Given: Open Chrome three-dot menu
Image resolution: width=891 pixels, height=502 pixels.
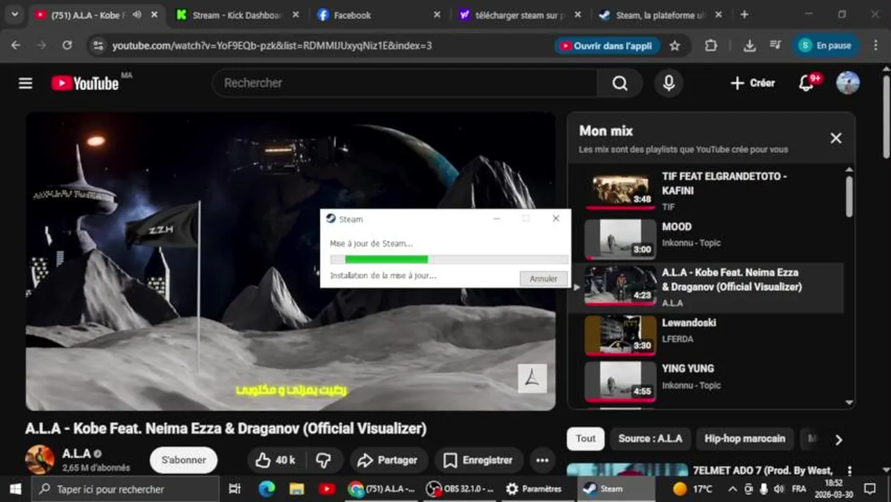Looking at the screenshot, I should tap(876, 45).
